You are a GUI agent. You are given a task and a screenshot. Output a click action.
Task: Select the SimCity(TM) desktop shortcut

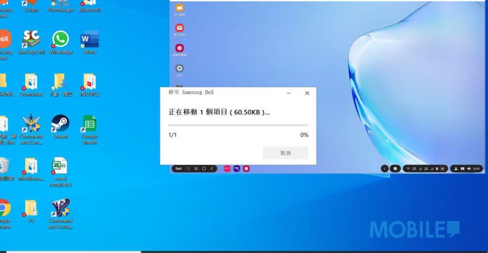(x=31, y=42)
